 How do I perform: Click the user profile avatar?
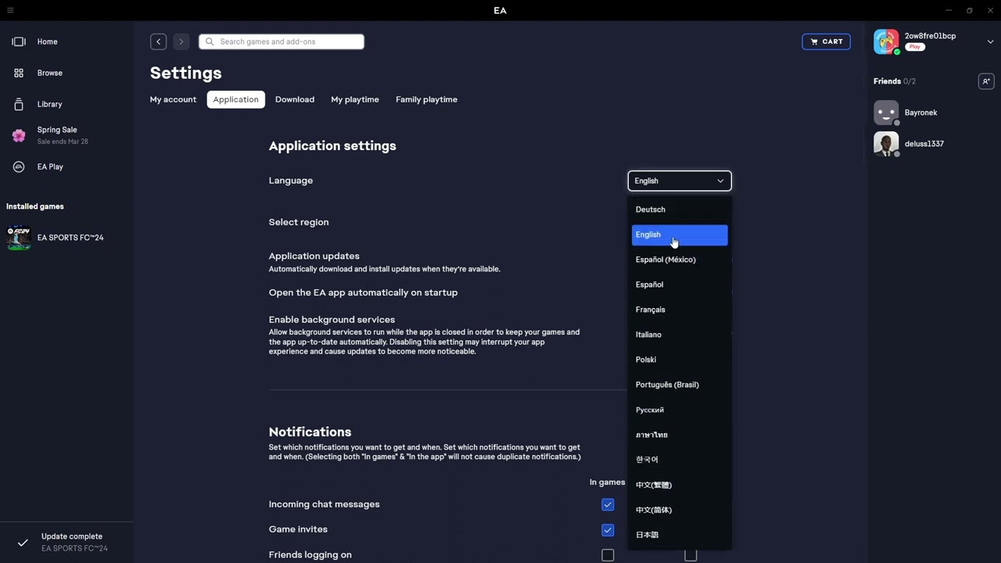tap(886, 41)
